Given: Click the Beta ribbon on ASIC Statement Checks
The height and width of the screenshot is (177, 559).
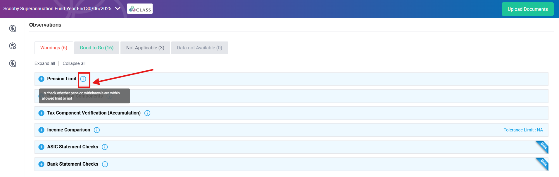Looking at the screenshot, I should 543,145.
